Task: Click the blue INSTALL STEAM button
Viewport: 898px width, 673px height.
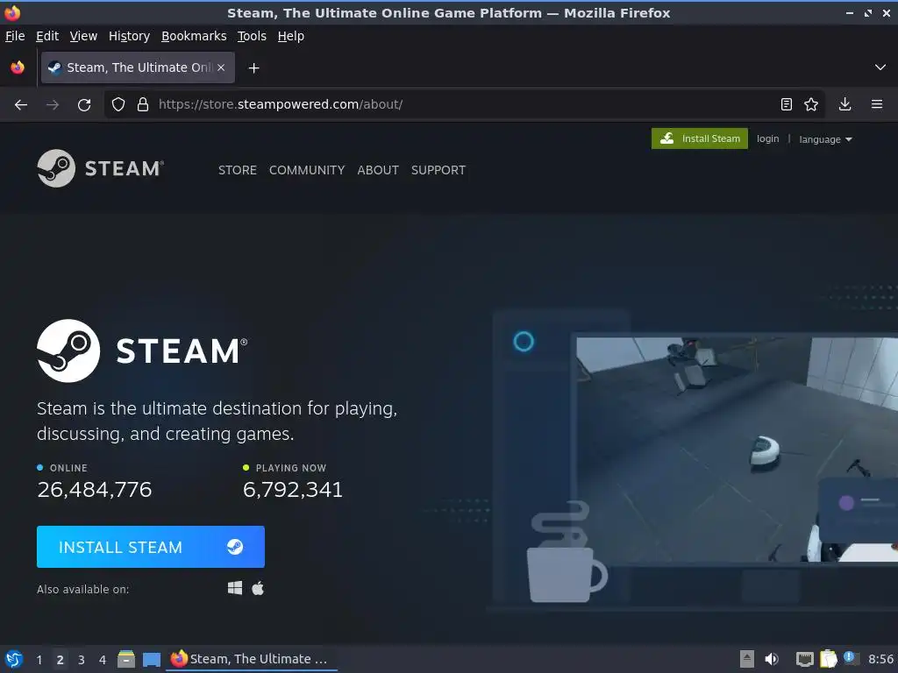Action: [151, 547]
